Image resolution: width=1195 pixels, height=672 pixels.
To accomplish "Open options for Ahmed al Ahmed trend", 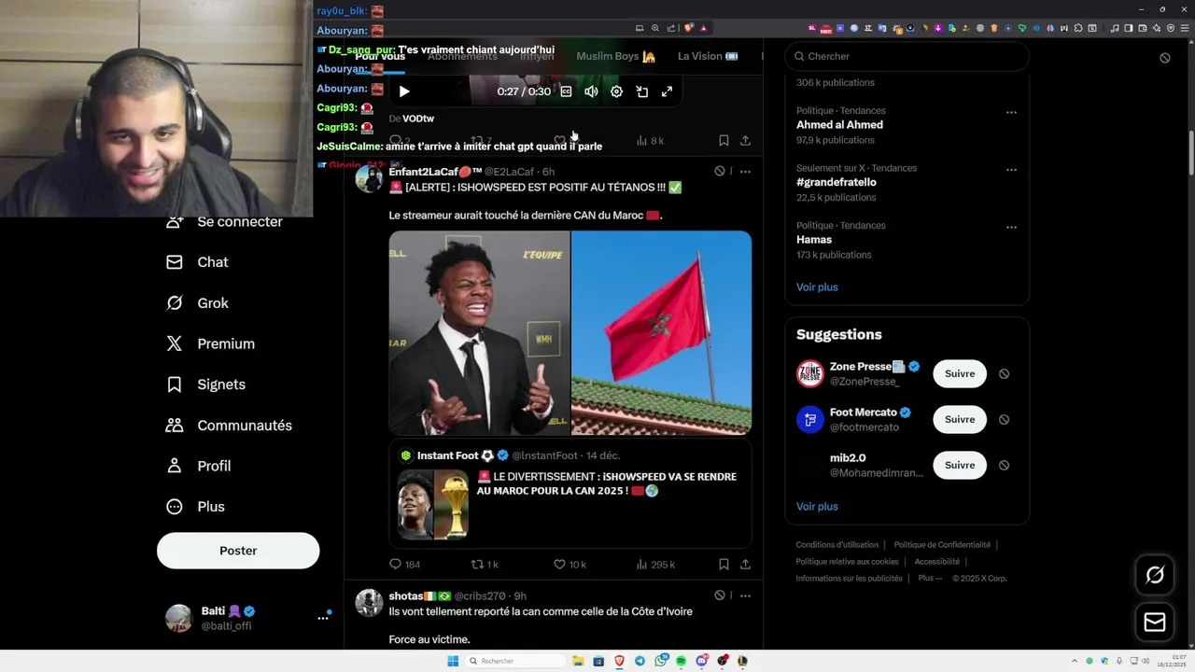I will tap(1011, 113).
